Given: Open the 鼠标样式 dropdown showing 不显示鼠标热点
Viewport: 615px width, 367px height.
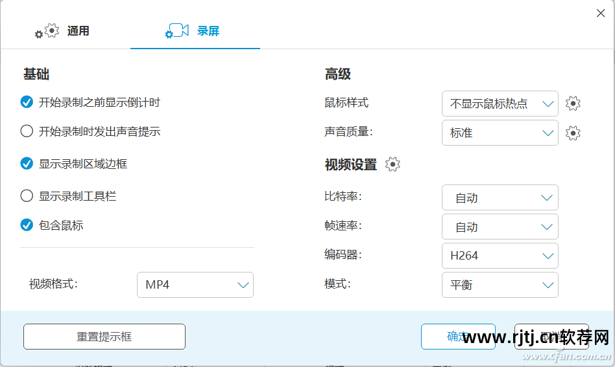Looking at the screenshot, I should pyautogui.click(x=500, y=104).
